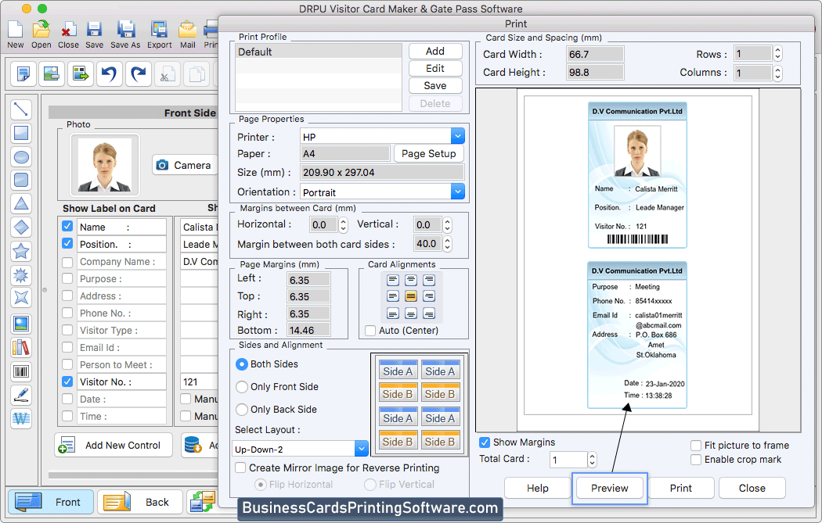Click the Total Card stepper

[592, 460]
